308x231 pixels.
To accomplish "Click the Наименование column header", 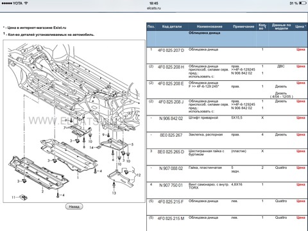I will (x=209, y=26).
